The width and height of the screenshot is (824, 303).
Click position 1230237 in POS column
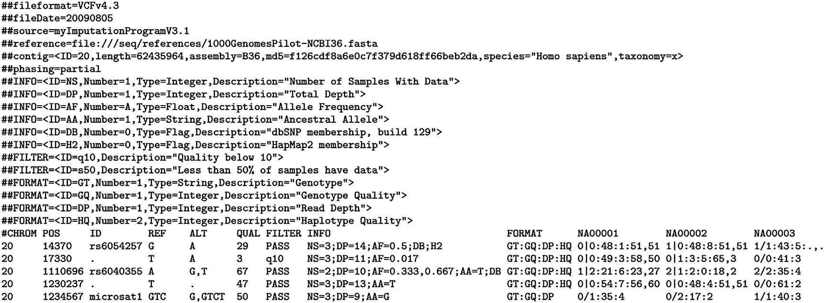click(64, 284)
